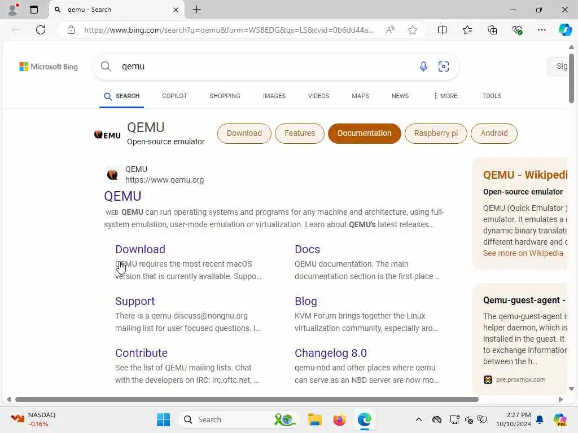Open the notifications bell icon
Image resolution: width=578 pixels, height=433 pixels.
pyautogui.click(x=540, y=419)
